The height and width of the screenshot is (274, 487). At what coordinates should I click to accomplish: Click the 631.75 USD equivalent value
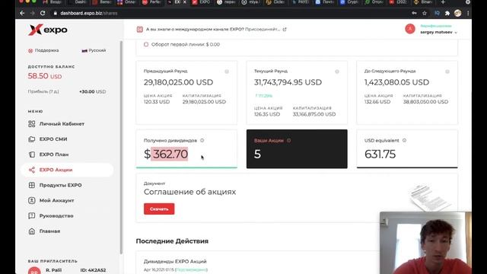(380, 154)
